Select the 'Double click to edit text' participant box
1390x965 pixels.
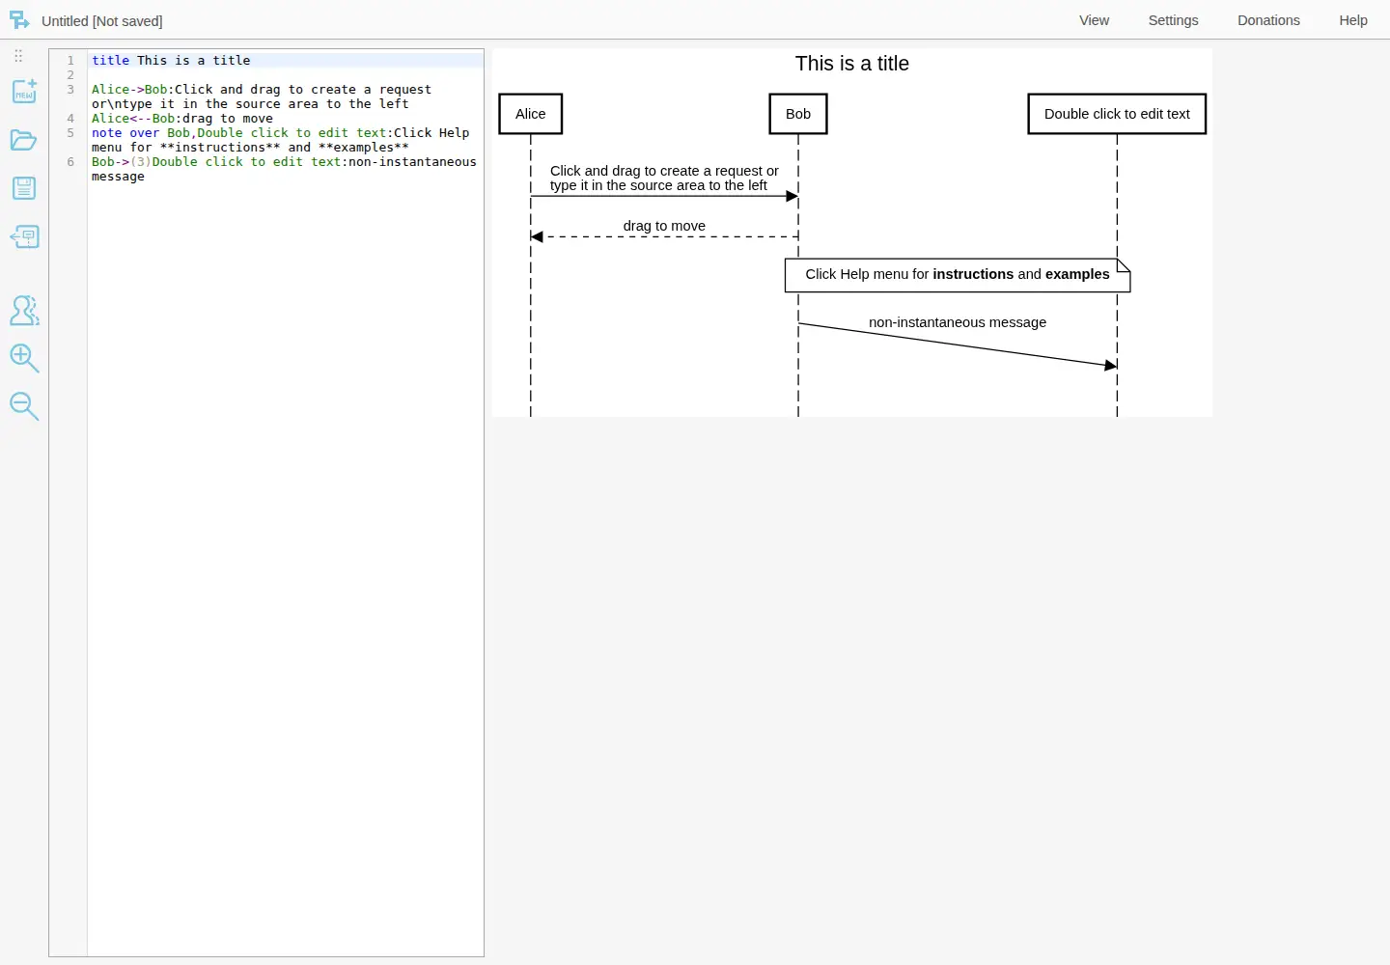pos(1117,114)
